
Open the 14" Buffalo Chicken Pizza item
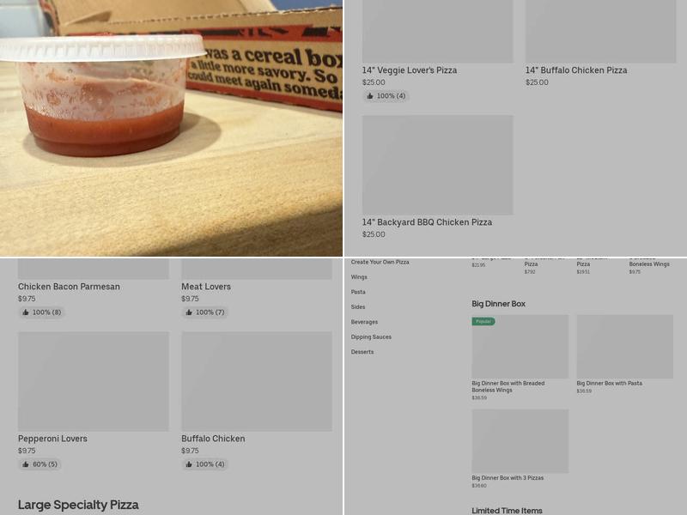(600, 30)
